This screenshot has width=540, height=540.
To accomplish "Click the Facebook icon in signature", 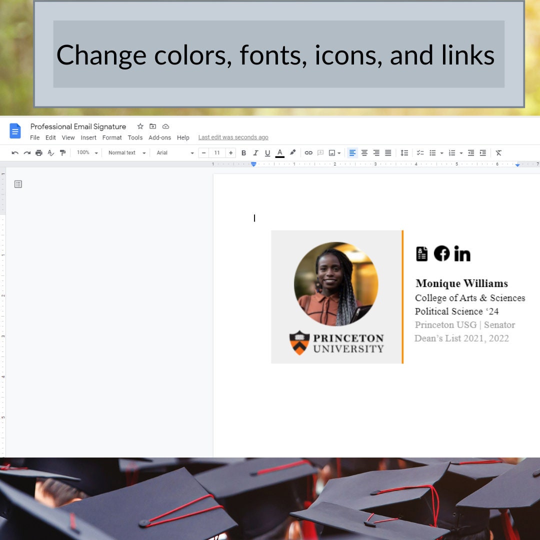I will click(x=441, y=253).
